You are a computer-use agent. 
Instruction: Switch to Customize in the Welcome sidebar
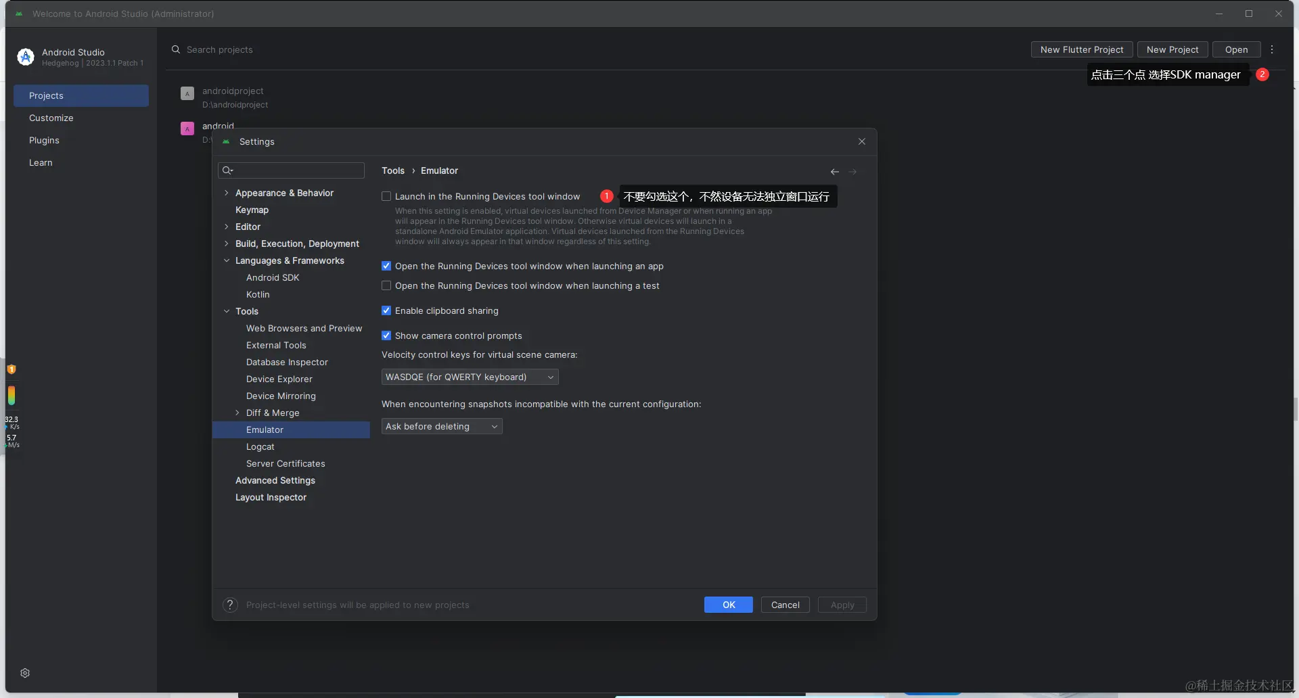click(x=81, y=118)
